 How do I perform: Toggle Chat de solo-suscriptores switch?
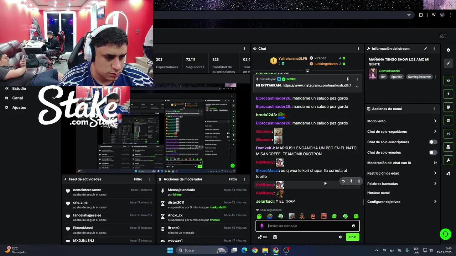433,142
